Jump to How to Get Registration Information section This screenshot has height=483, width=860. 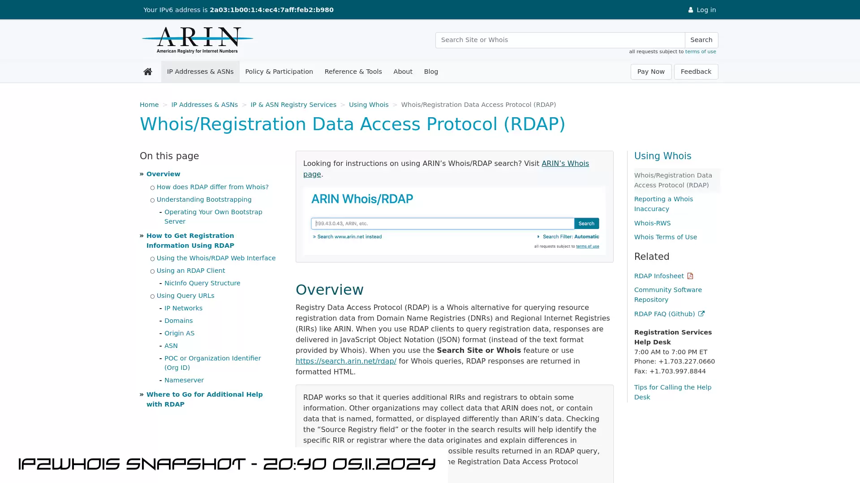[x=190, y=241]
